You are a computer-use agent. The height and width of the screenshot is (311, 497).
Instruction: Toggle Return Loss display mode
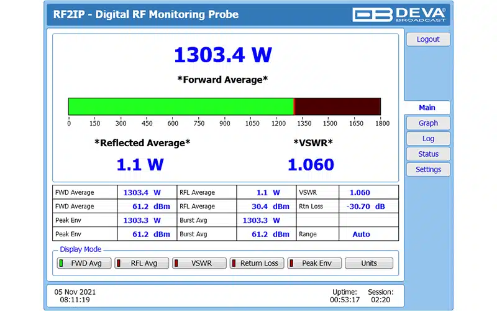(x=257, y=263)
